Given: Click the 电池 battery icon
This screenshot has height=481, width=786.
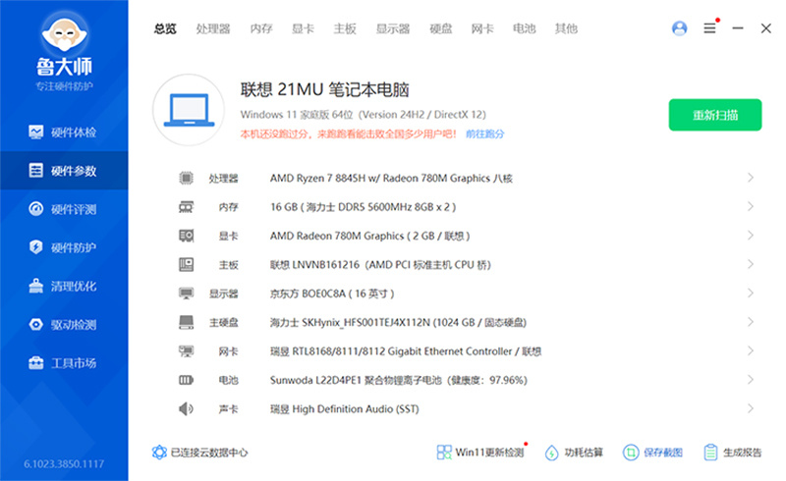Looking at the screenshot, I should click(186, 380).
